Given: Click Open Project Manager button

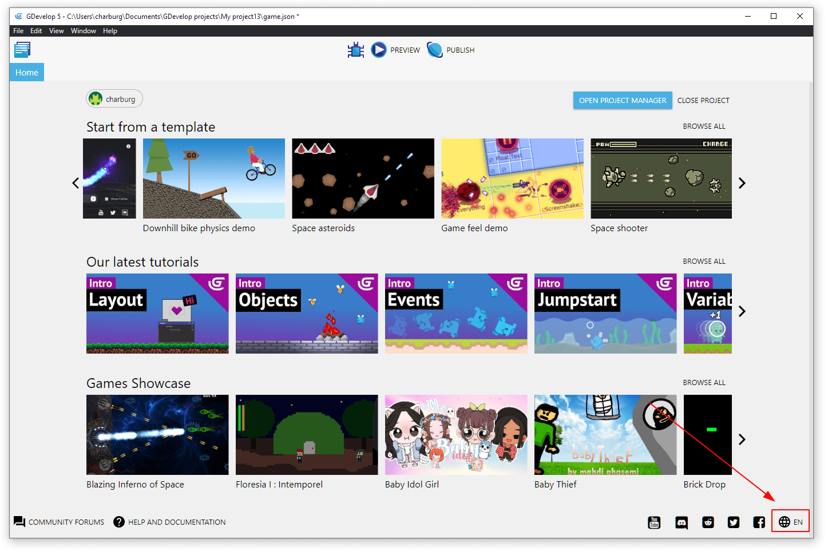Looking at the screenshot, I should click(x=623, y=101).
